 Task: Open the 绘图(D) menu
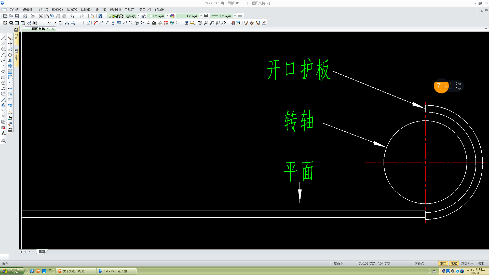(x=86, y=10)
